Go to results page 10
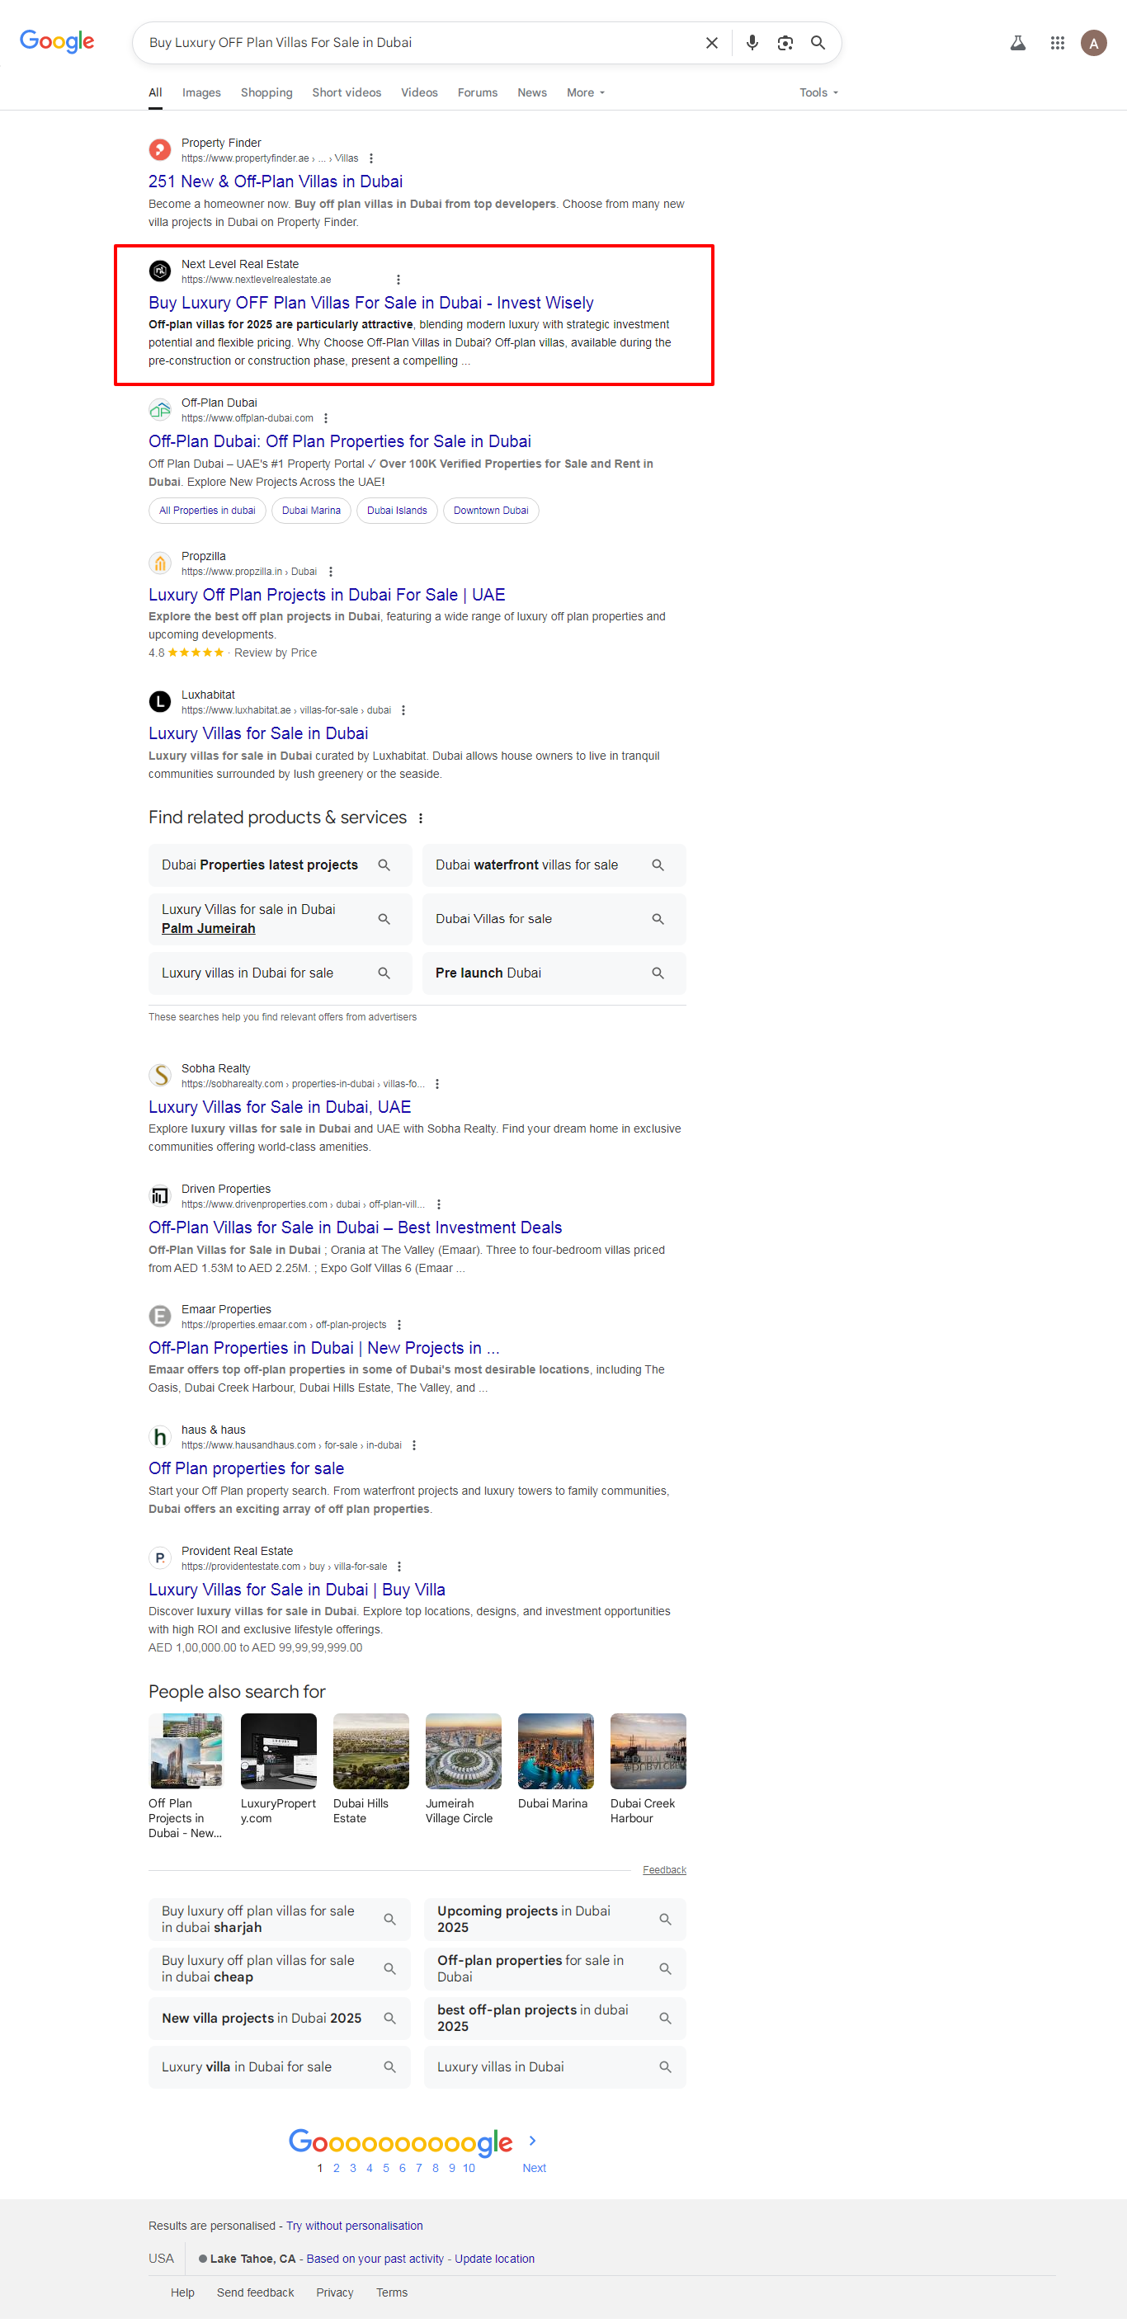The width and height of the screenshot is (1127, 2323). click(x=469, y=2168)
